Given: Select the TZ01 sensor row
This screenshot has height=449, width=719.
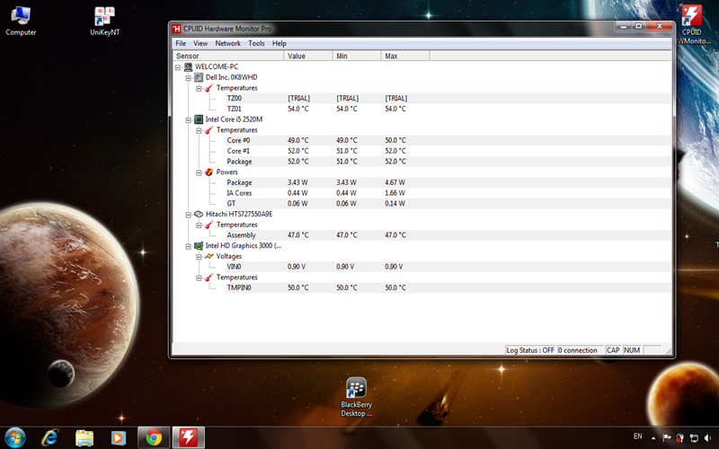Looking at the screenshot, I should 448,109.
